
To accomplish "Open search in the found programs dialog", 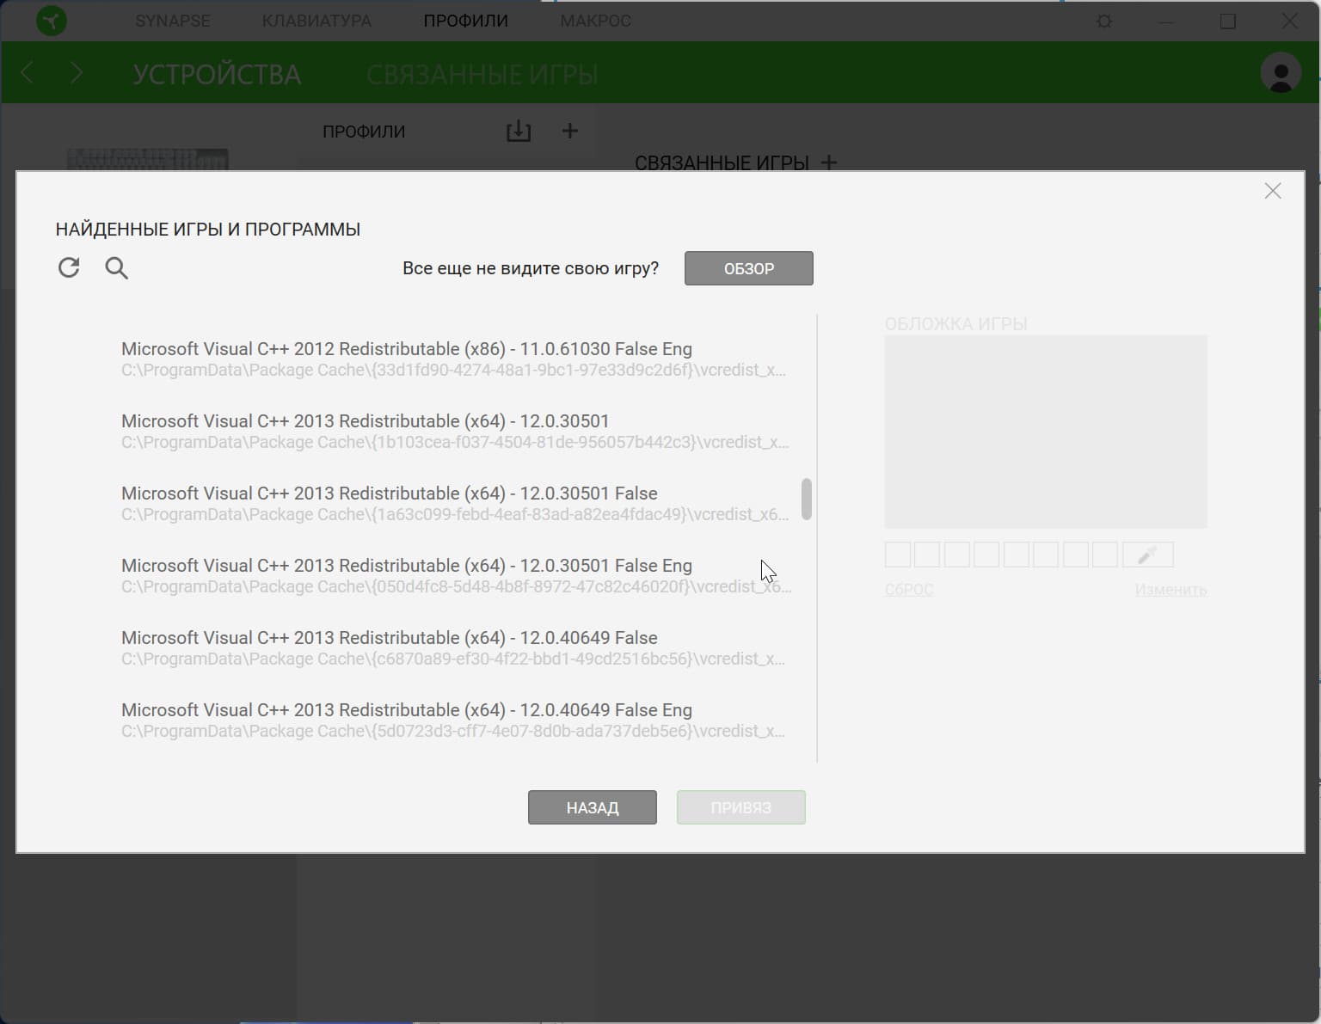I will pos(117,268).
